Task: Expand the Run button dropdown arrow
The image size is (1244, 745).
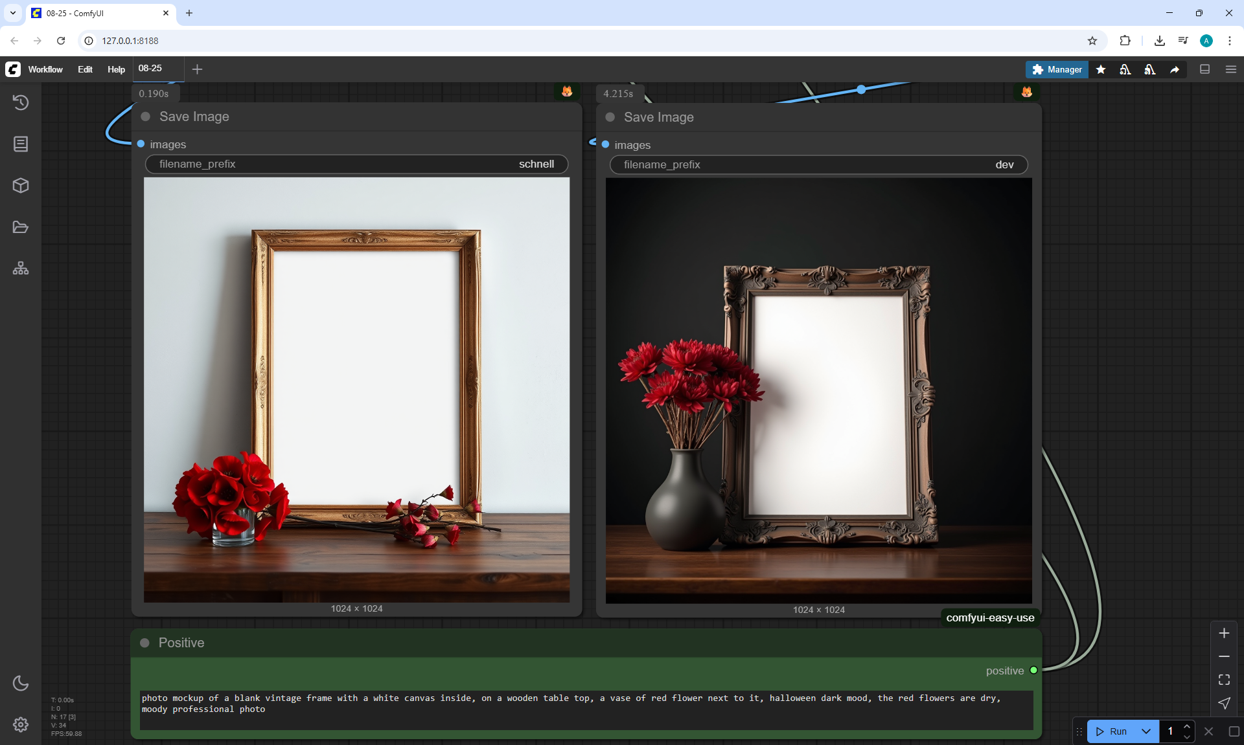Action: (x=1146, y=731)
